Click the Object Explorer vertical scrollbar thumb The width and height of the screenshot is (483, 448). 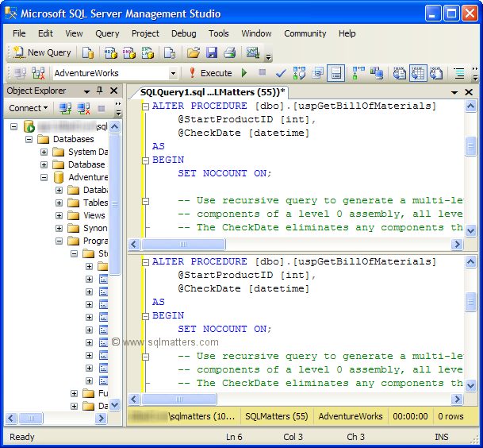[x=114, y=203]
